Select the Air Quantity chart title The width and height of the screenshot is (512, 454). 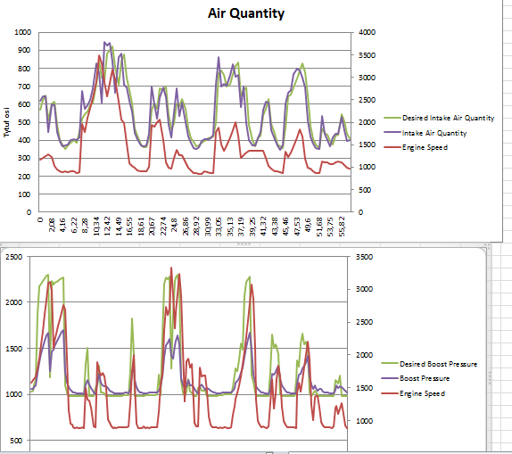(246, 13)
